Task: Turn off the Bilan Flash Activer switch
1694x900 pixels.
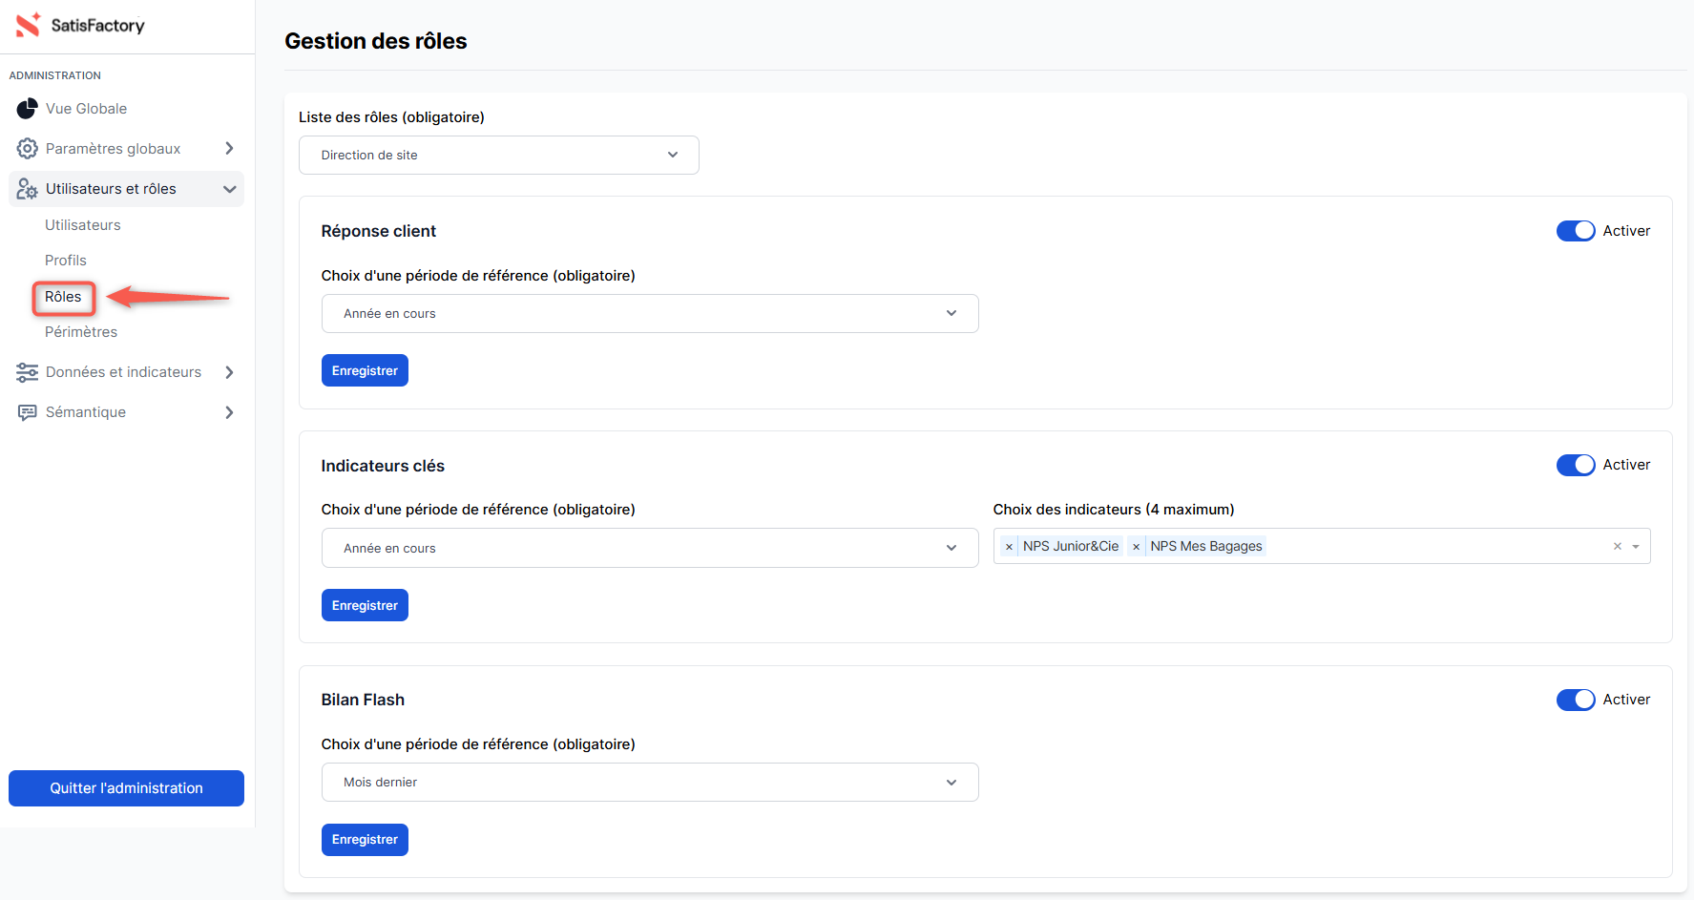Action: click(x=1575, y=700)
